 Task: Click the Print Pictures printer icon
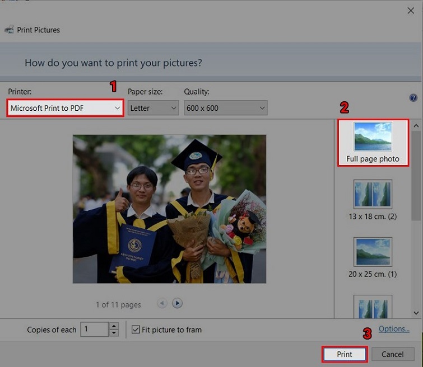pyautogui.click(x=9, y=30)
